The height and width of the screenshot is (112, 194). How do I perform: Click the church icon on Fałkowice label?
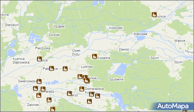(52, 68)
